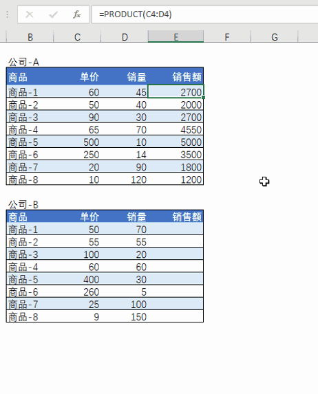318x394 pixels.
Task: Select 公司-A cell with value 5000
Action: coord(176,142)
